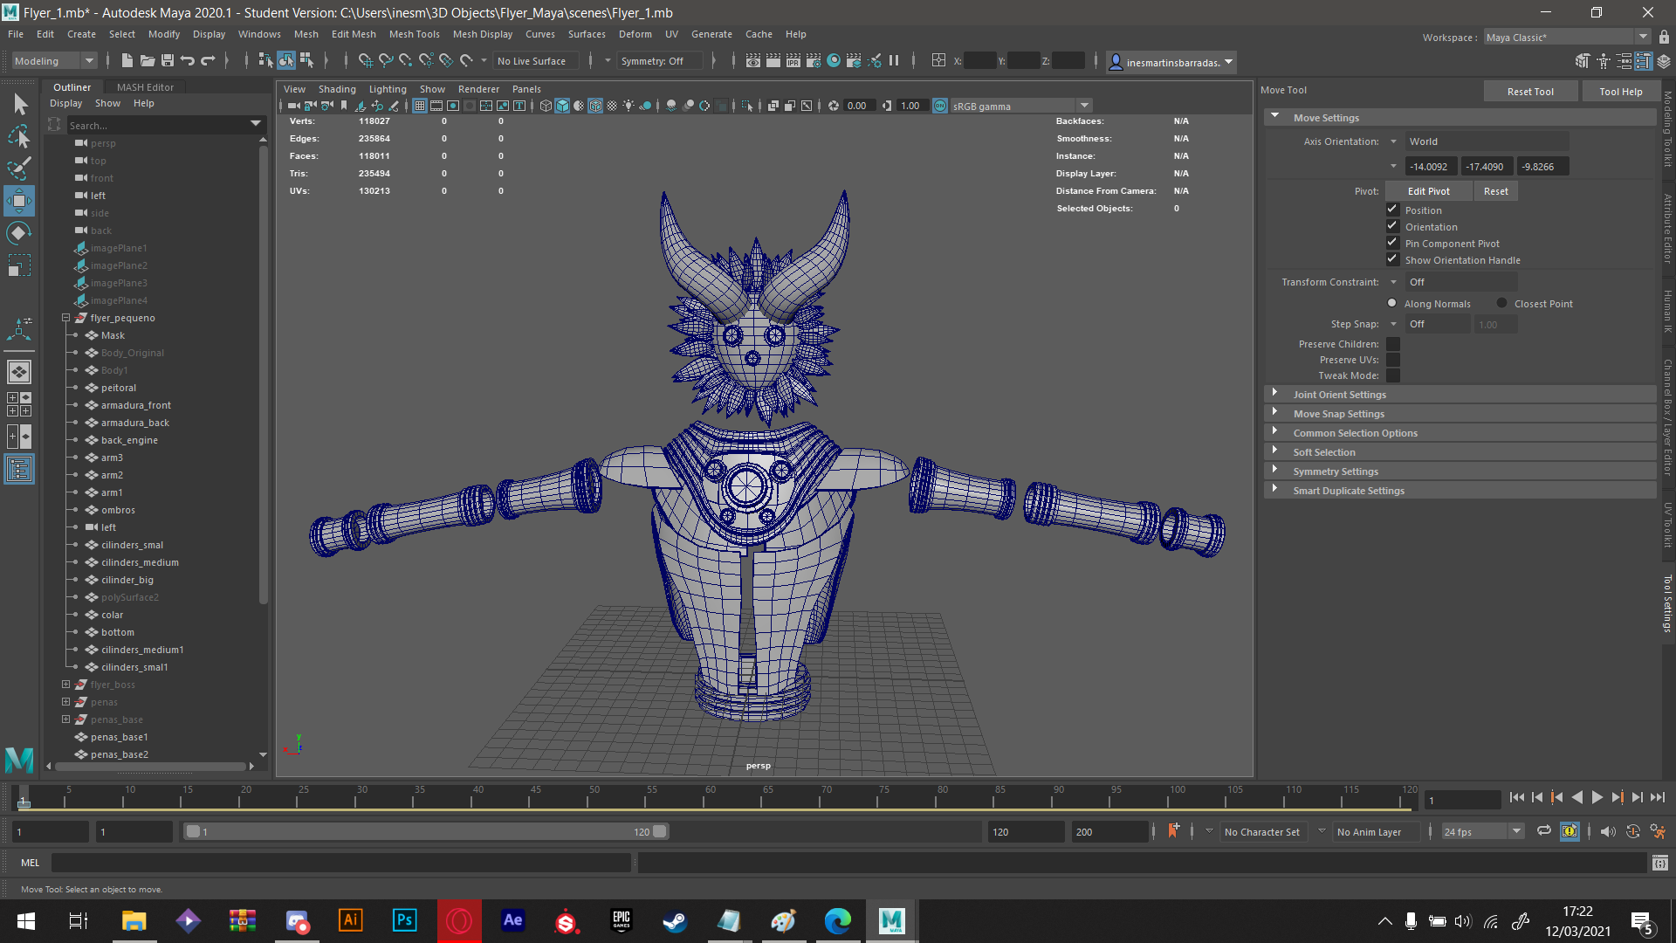Click the pivot Reset button
Screen dimensions: 1676x943
point(1495,191)
